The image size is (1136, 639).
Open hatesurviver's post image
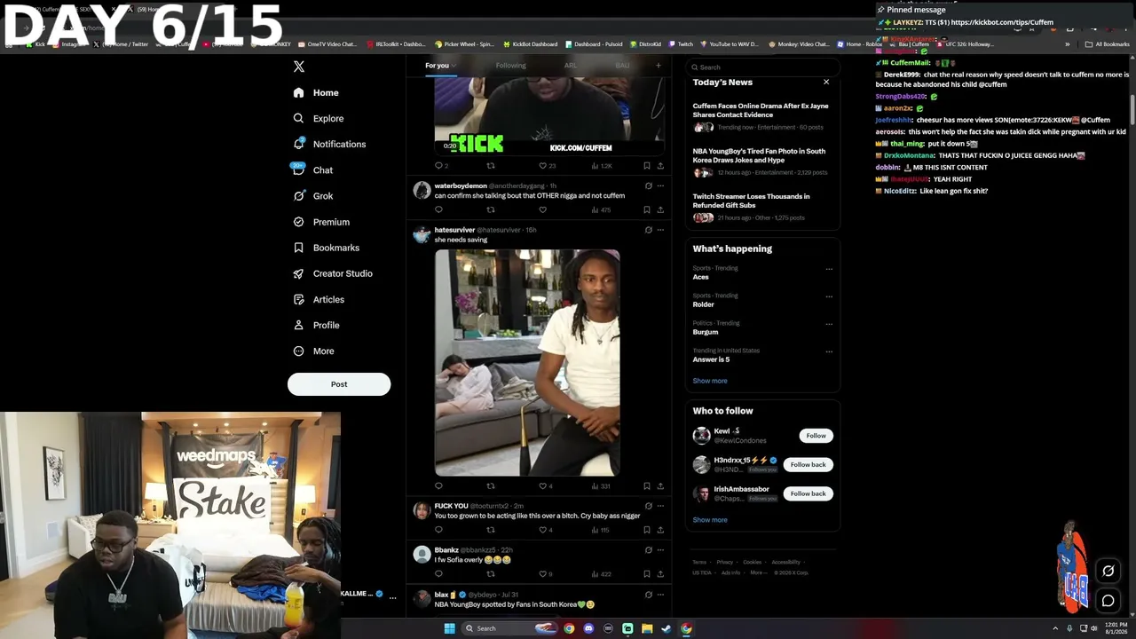click(x=527, y=362)
